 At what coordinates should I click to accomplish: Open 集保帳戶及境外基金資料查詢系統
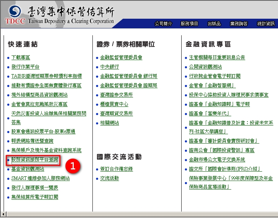(x=46, y=150)
